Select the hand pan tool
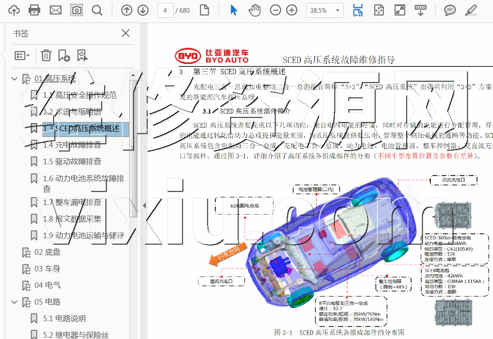This screenshot has height=339, width=493. 254,10
